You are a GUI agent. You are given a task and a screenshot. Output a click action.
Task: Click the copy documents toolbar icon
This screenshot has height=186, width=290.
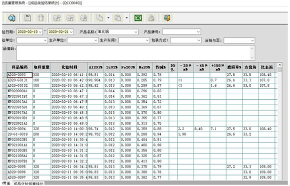click(99, 18)
